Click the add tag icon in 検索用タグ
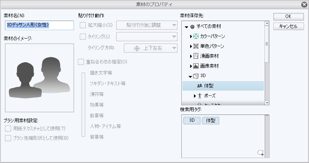Screen dimensions: 309x163 pos(261,153)
